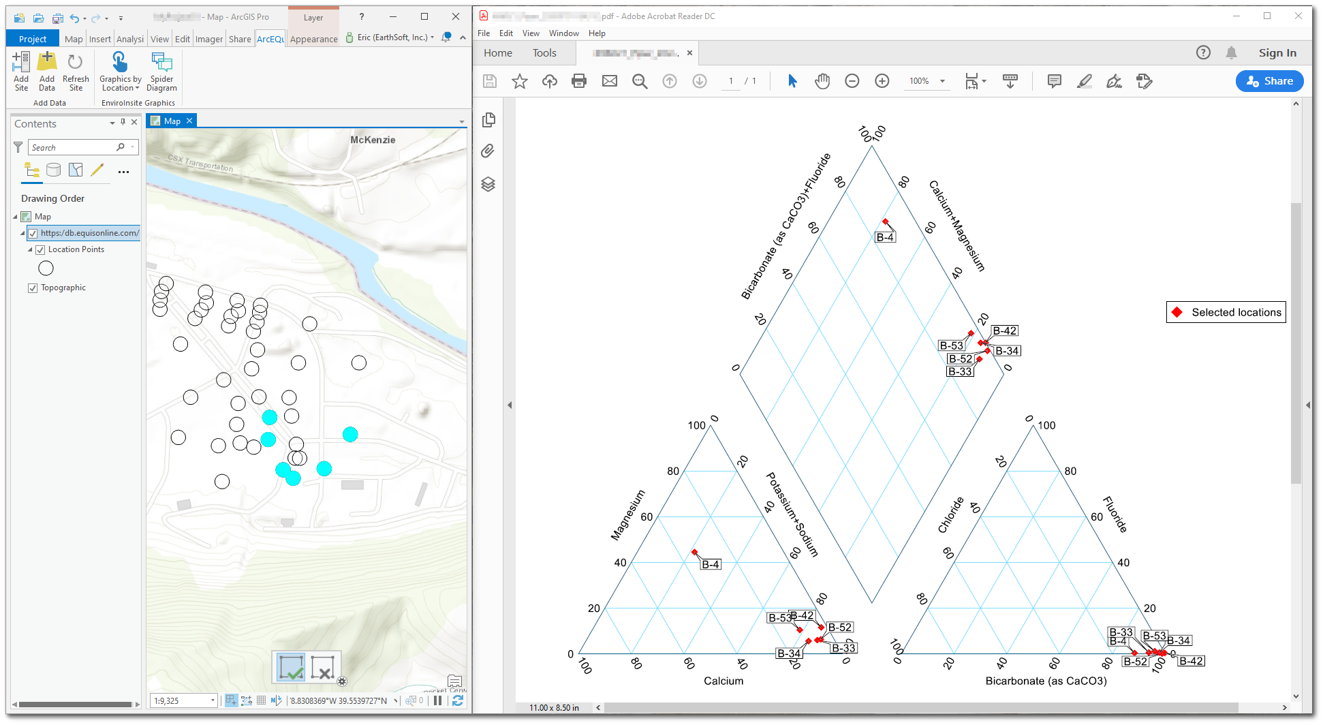Collapse the Location Points layer expander
The height and width of the screenshot is (725, 1323).
(30, 249)
